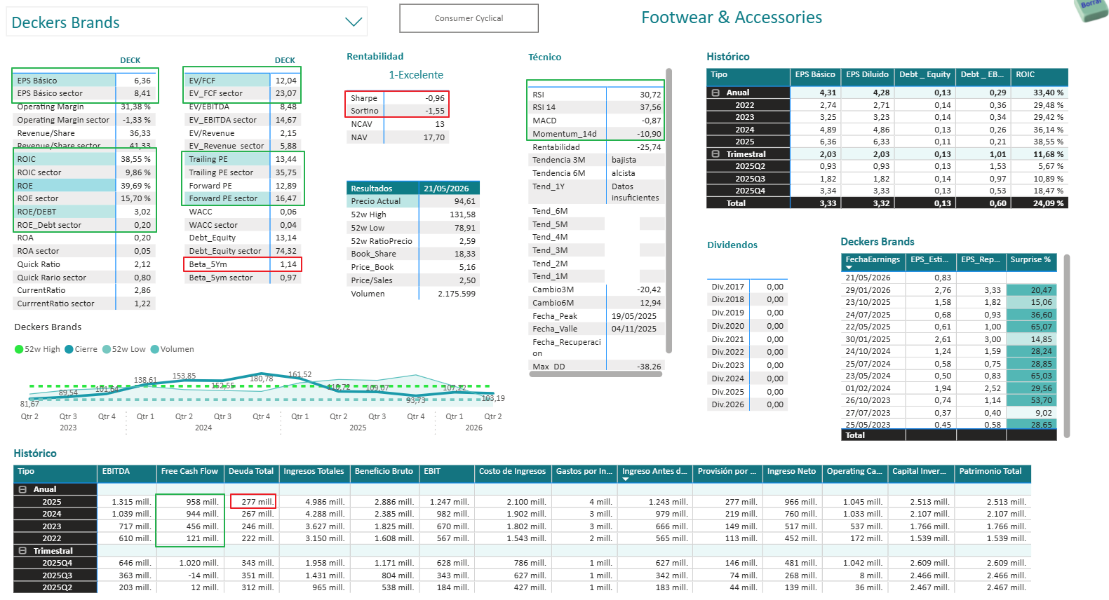Select the CurrentRatio row label

(x=41, y=290)
